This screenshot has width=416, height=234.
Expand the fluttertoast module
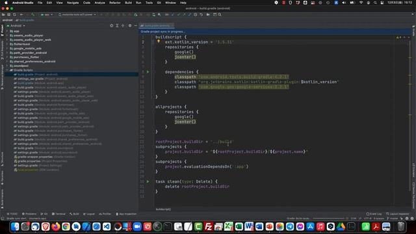pyautogui.click(x=7, y=44)
